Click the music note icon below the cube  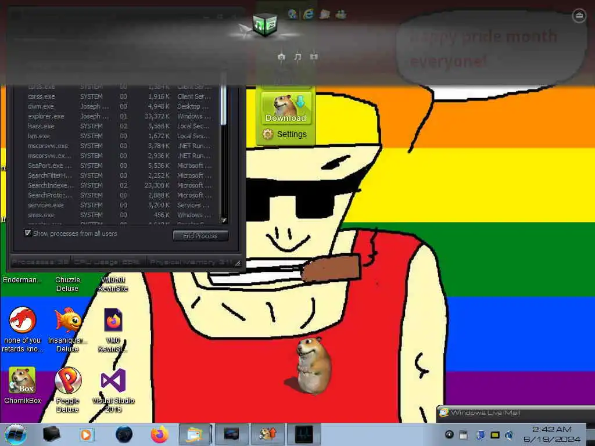click(297, 57)
